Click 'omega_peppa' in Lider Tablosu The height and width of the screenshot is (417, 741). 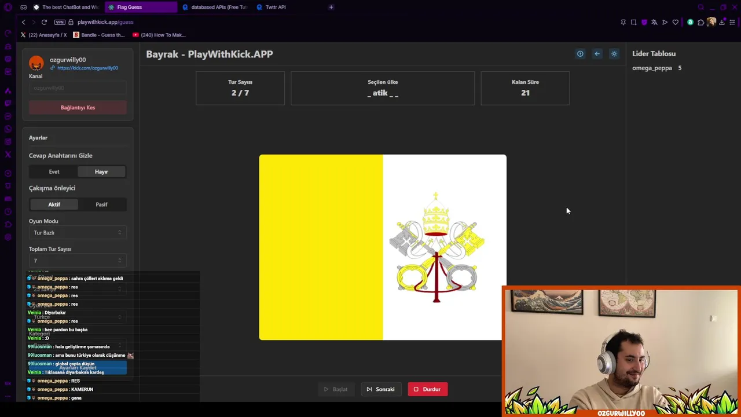click(x=652, y=68)
